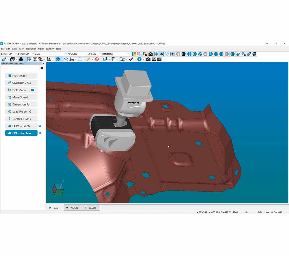Open the Vision menu

41,49
